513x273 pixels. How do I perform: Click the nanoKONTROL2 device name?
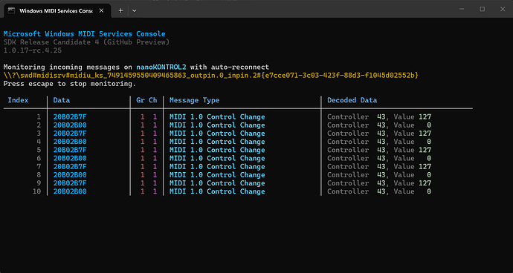point(161,68)
